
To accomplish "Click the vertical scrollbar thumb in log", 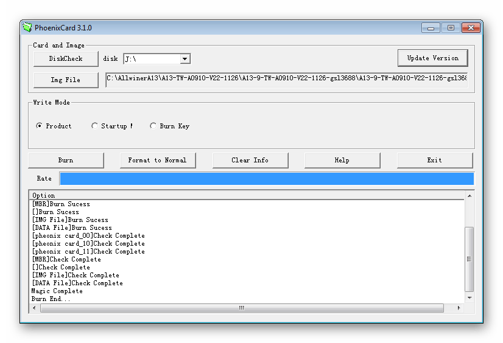I will pos(470,259).
